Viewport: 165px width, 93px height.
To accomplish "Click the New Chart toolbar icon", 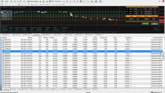I will [2, 1].
